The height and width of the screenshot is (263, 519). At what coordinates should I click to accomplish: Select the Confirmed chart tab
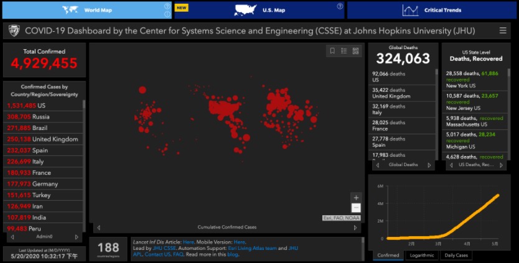pos(388,255)
